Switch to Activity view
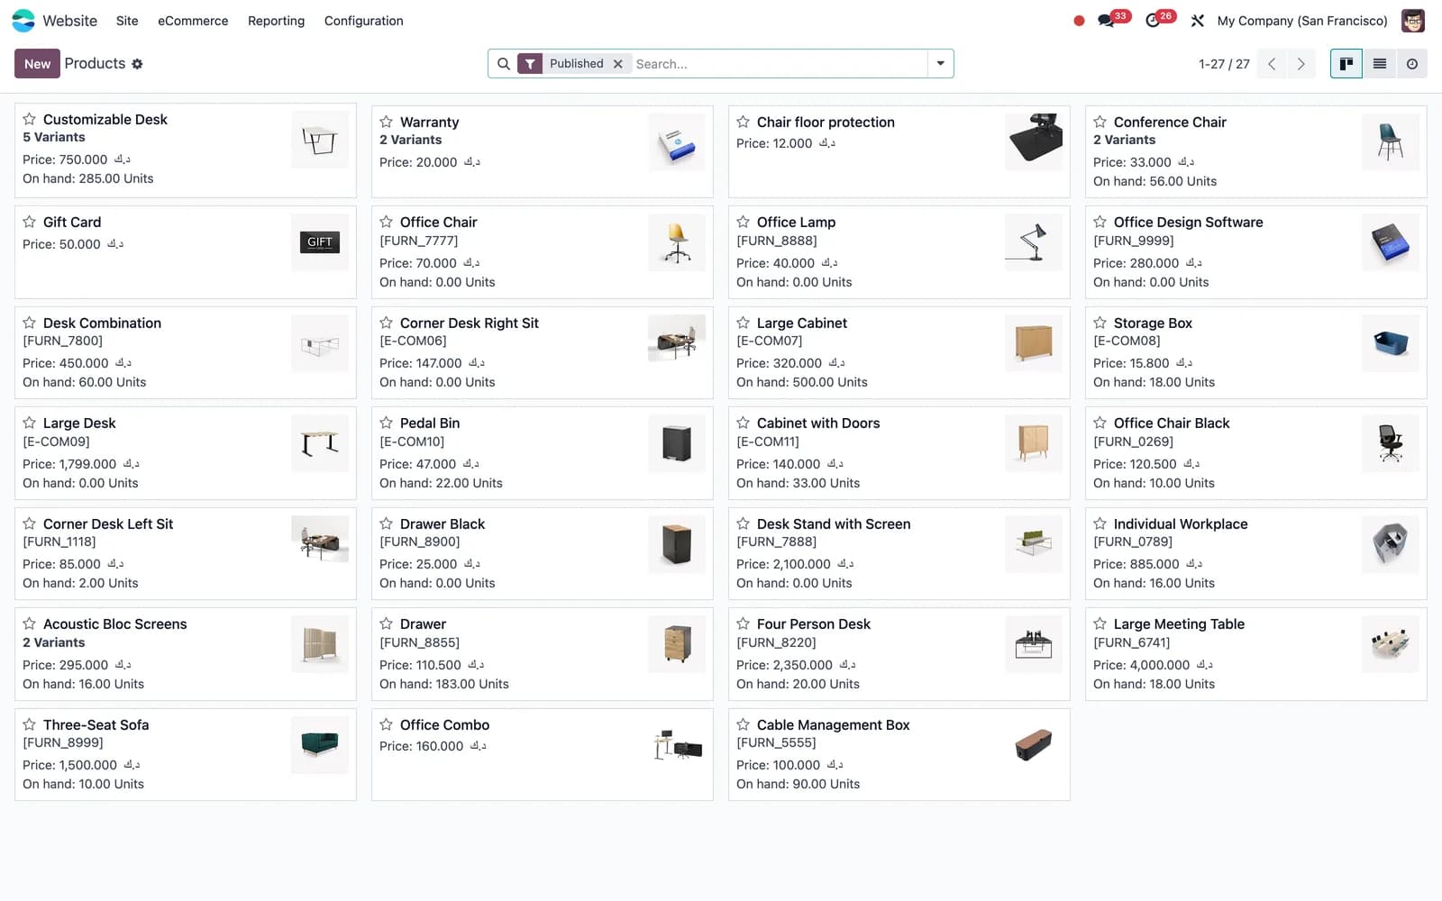 point(1411,64)
